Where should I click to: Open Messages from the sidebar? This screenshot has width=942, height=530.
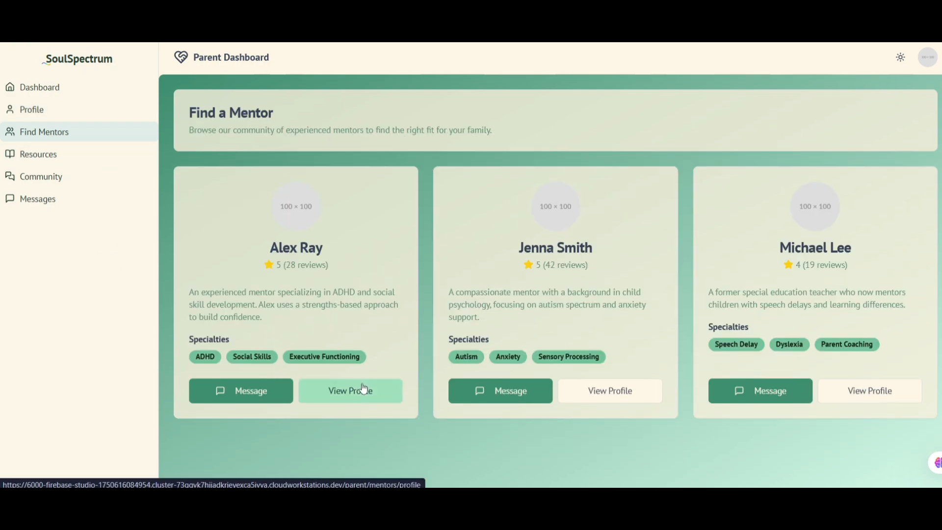[37, 199]
